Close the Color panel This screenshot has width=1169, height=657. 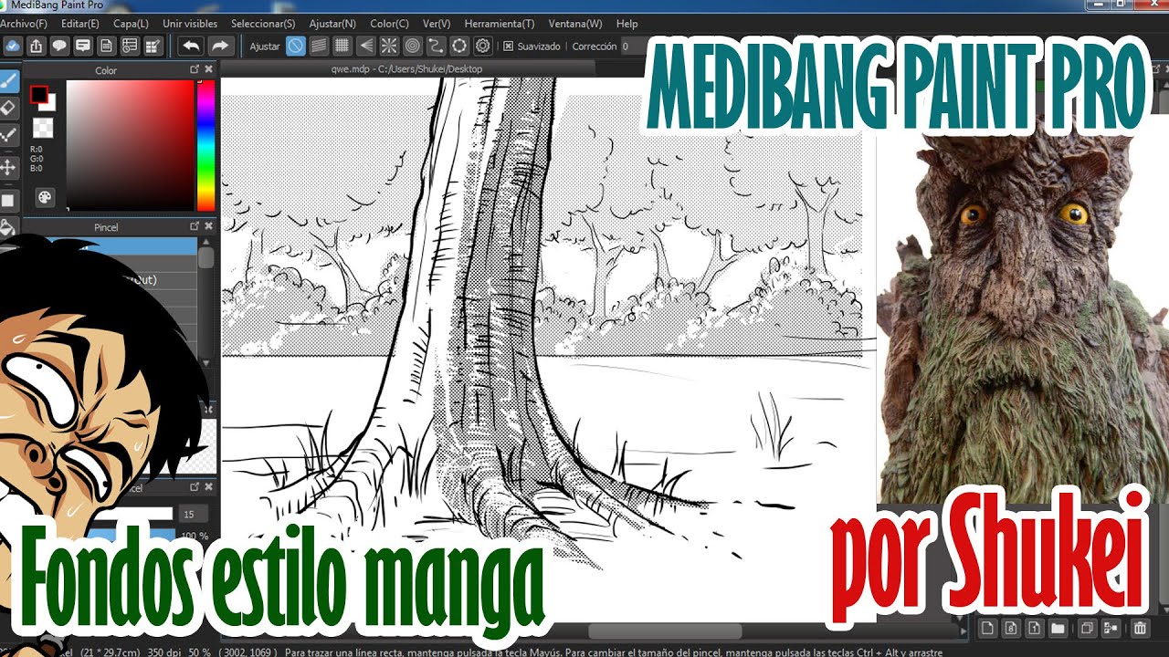pyautogui.click(x=208, y=69)
